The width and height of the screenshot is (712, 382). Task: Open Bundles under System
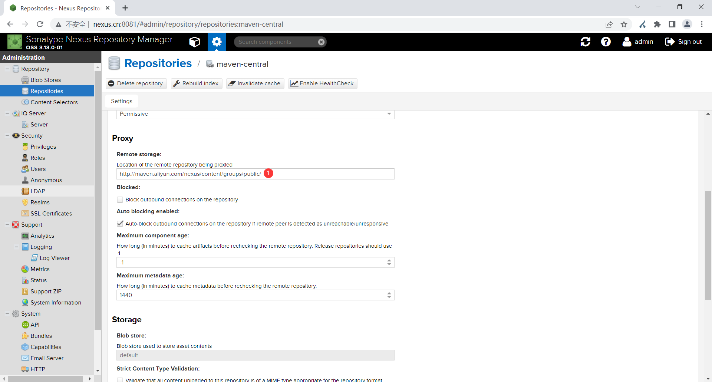41,336
